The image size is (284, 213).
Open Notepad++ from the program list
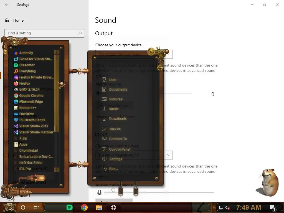25,108
